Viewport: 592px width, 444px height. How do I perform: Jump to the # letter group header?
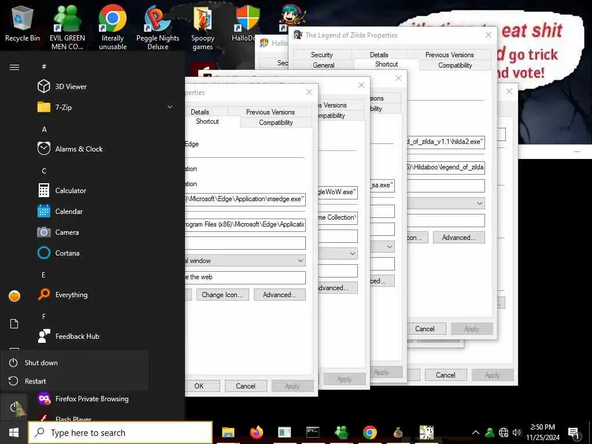[x=44, y=66]
